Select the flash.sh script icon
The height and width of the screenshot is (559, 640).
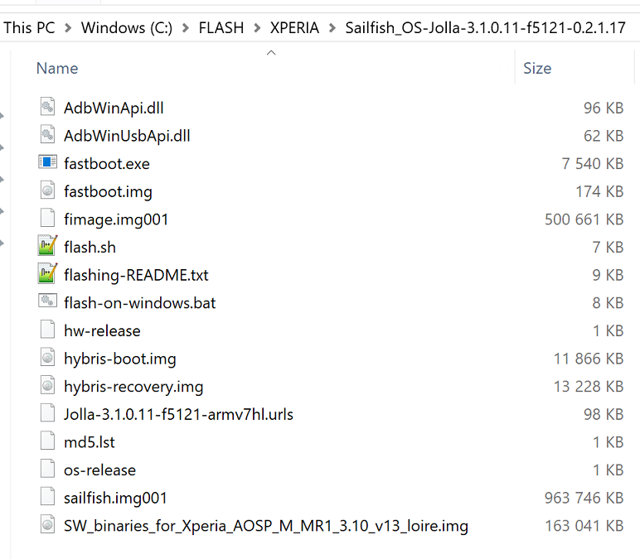point(47,247)
